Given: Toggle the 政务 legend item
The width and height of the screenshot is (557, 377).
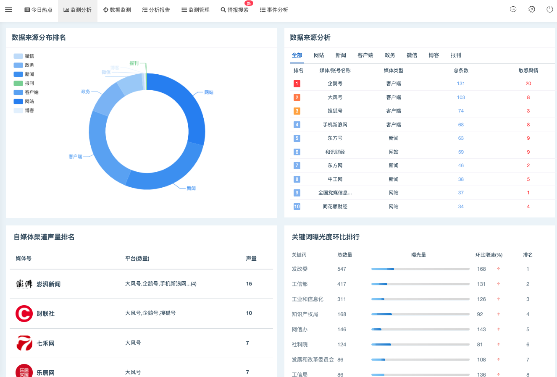Looking at the screenshot, I should pos(24,65).
